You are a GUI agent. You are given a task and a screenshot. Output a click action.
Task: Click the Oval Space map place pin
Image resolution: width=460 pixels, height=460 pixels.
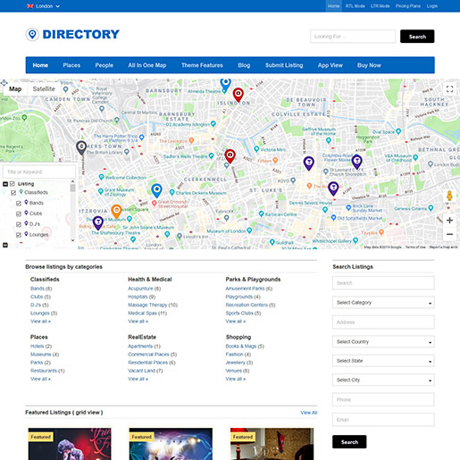(x=398, y=131)
